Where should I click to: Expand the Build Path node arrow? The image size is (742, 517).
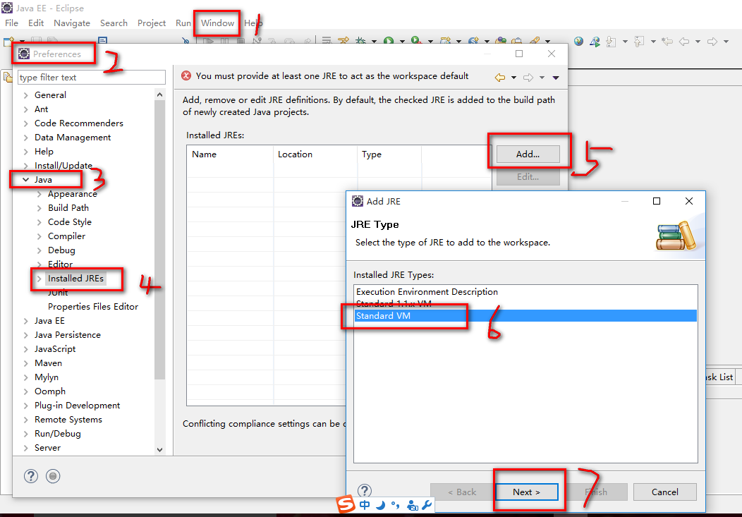point(39,208)
